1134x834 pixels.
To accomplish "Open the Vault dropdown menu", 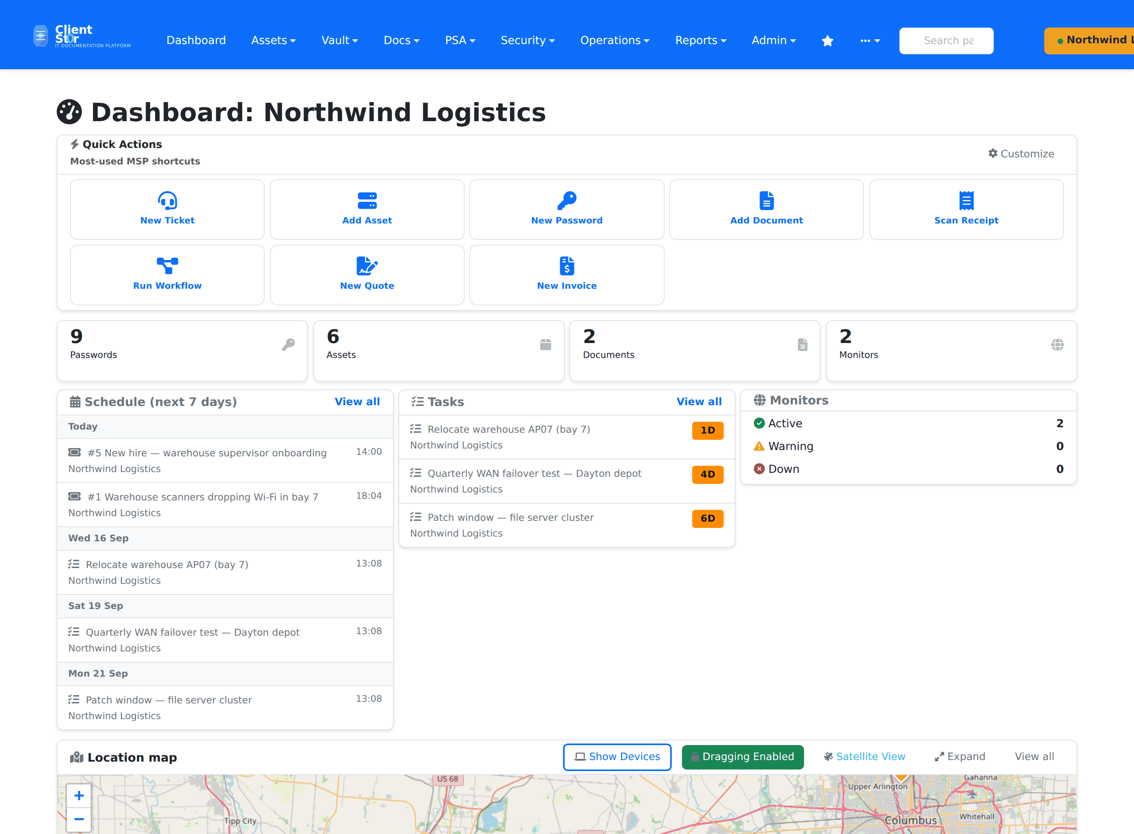I will 339,41.
